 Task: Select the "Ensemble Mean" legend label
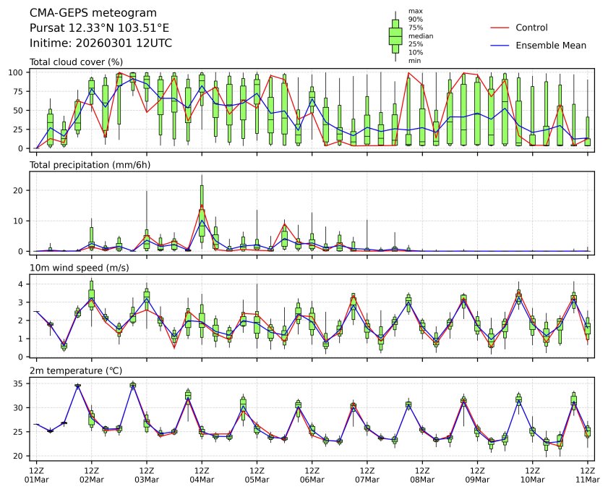(x=551, y=46)
